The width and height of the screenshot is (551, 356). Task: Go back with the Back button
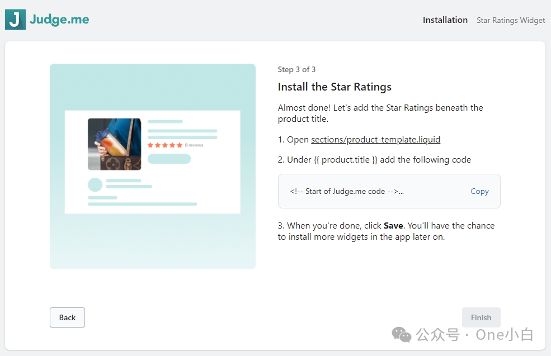point(67,317)
